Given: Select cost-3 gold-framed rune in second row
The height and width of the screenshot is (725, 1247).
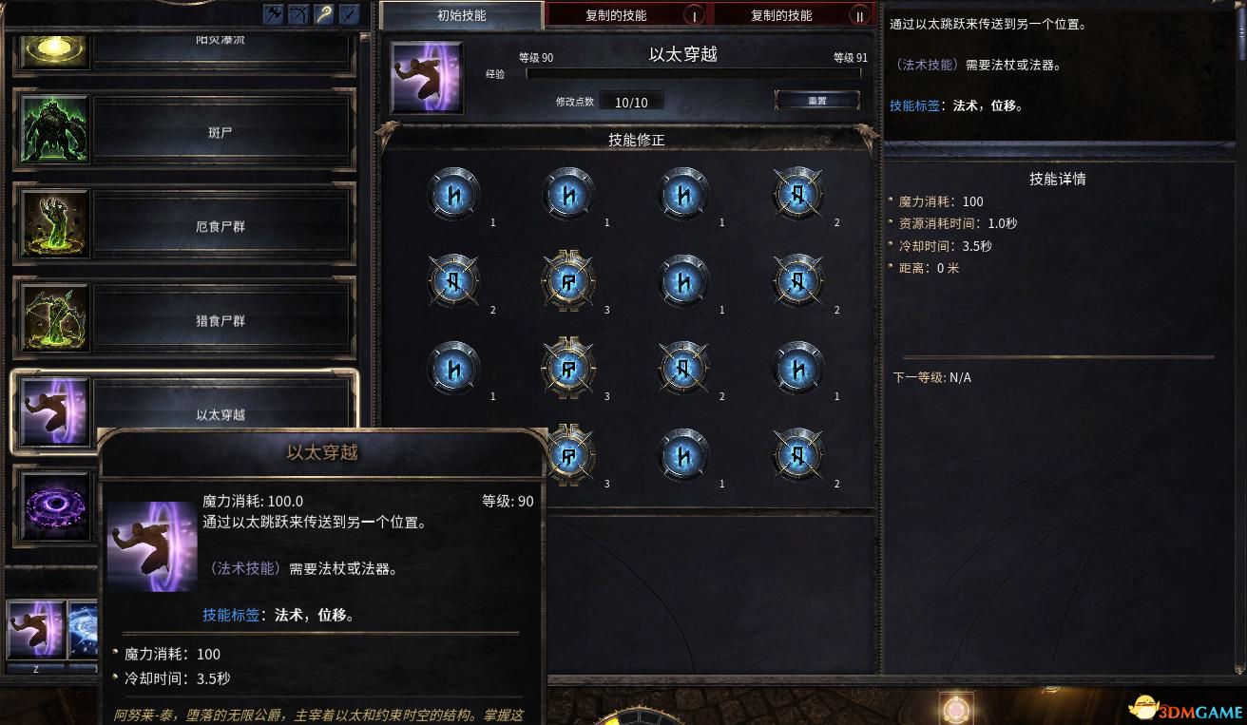Looking at the screenshot, I should click(x=568, y=281).
